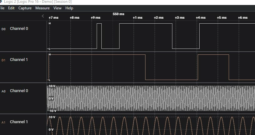Click the +4 ms timeline tick
The width and height of the screenshot is (255, 135).
pos(201,18)
